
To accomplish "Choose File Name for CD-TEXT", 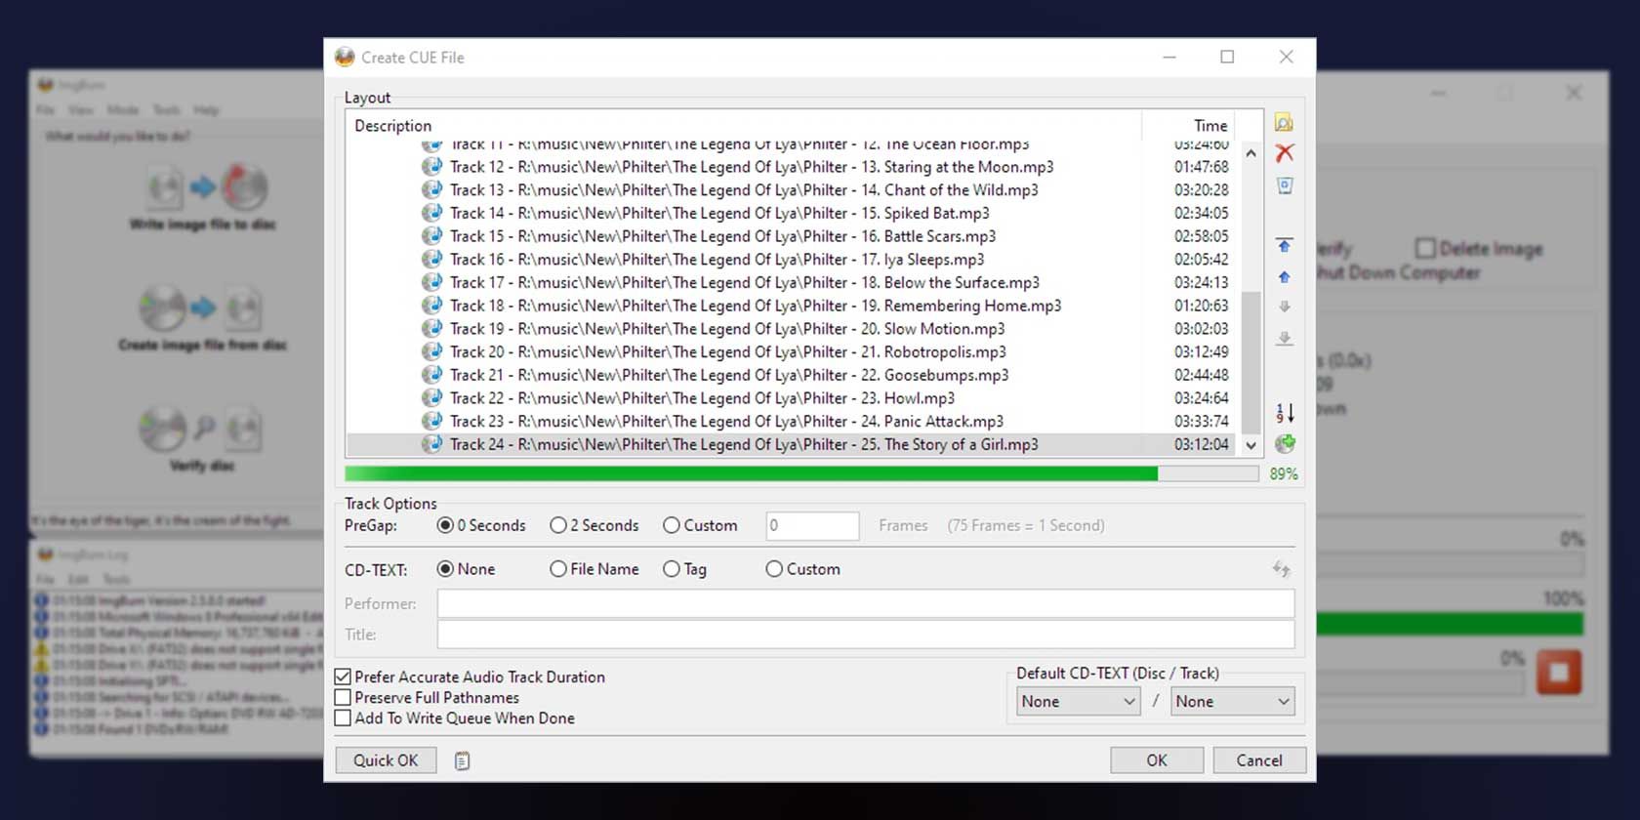I will pos(594,569).
